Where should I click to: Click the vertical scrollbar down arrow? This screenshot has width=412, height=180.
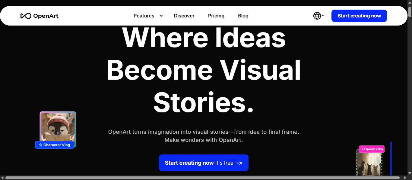(410, 173)
